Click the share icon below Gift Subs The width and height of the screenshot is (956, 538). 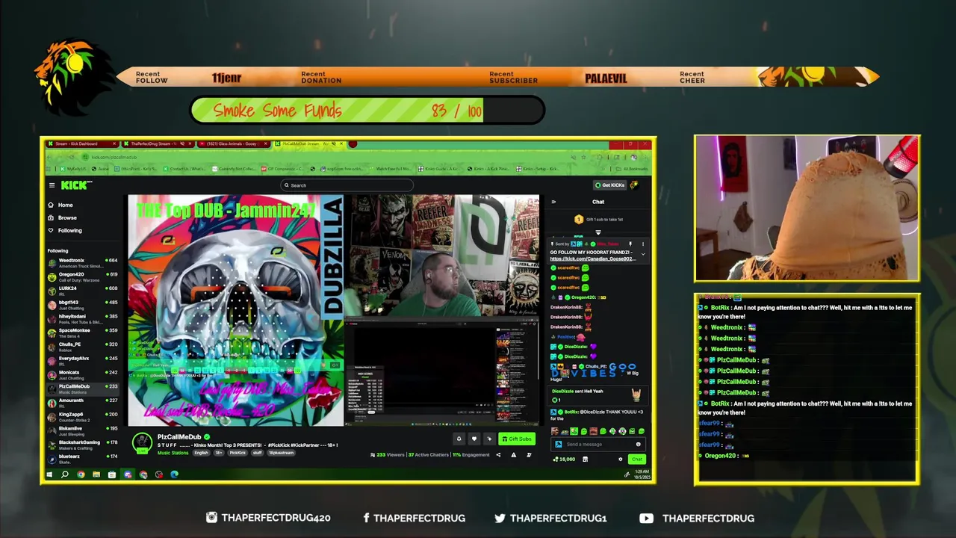click(x=498, y=454)
